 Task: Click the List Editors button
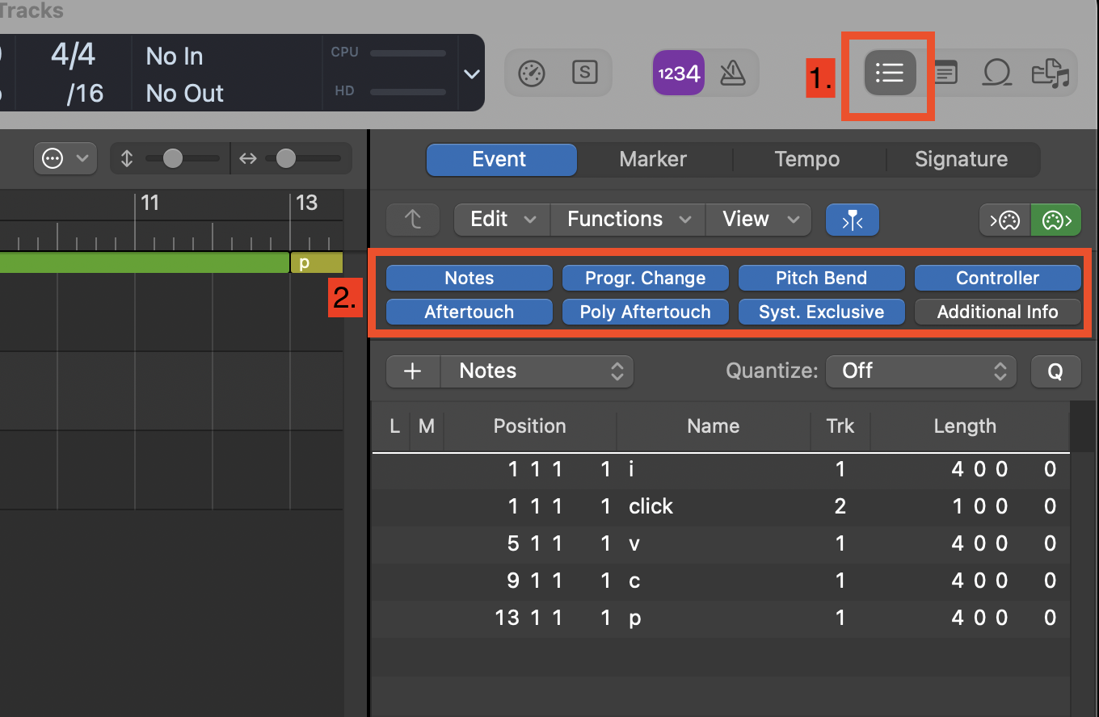(x=890, y=74)
